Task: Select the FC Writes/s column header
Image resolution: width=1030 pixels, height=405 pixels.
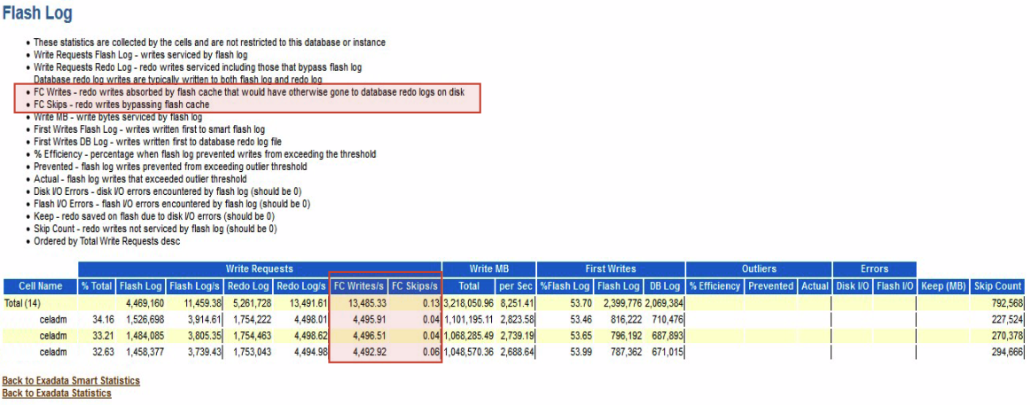Action: coord(358,286)
